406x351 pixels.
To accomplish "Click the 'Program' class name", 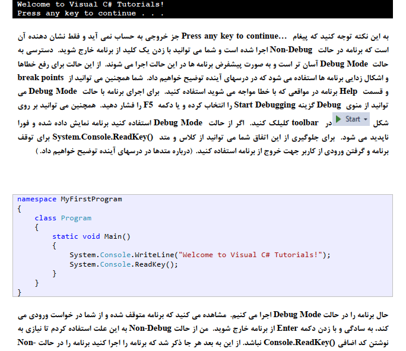I will tap(76, 218).
